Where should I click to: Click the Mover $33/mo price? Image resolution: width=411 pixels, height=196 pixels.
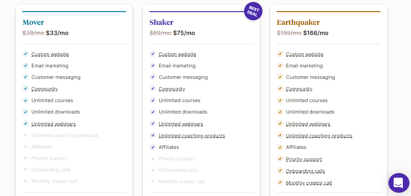57,33
